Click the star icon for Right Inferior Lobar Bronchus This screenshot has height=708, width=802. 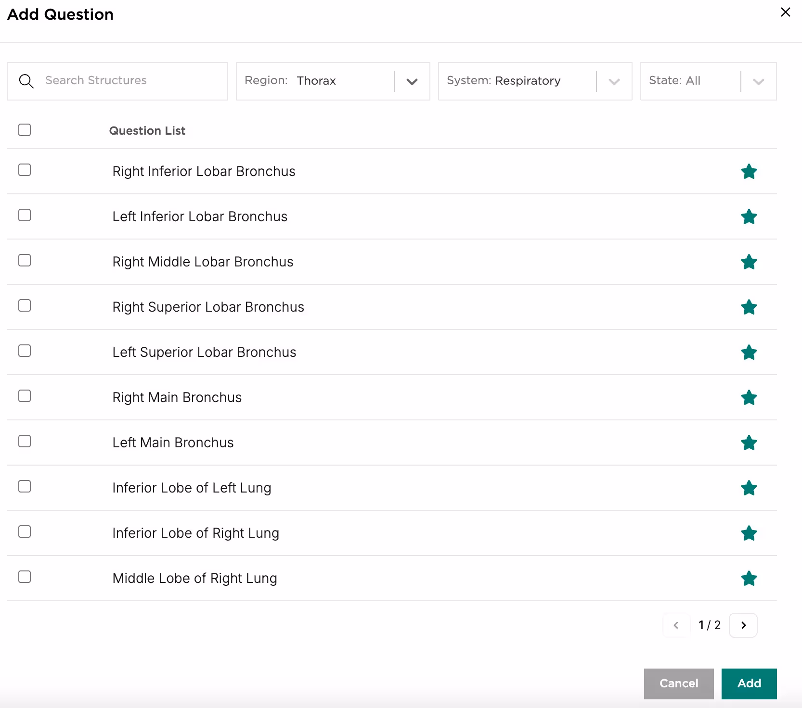coord(749,172)
